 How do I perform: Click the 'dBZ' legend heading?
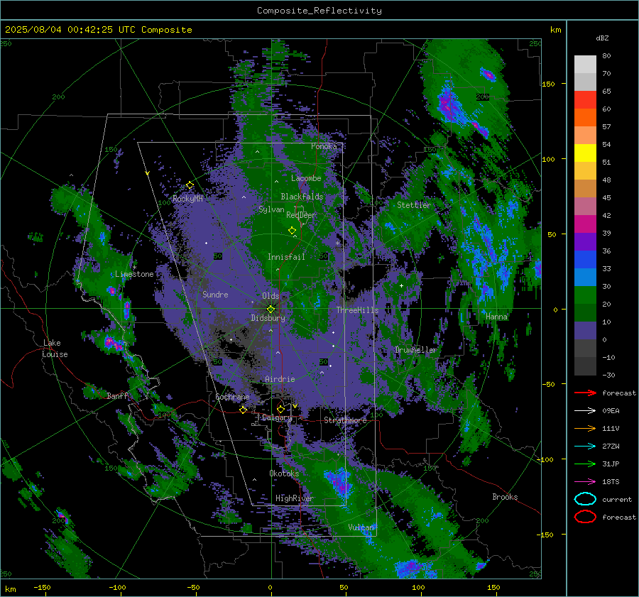coord(602,38)
